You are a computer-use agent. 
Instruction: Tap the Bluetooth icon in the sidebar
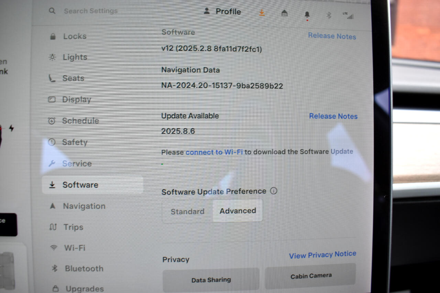tap(54, 269)
